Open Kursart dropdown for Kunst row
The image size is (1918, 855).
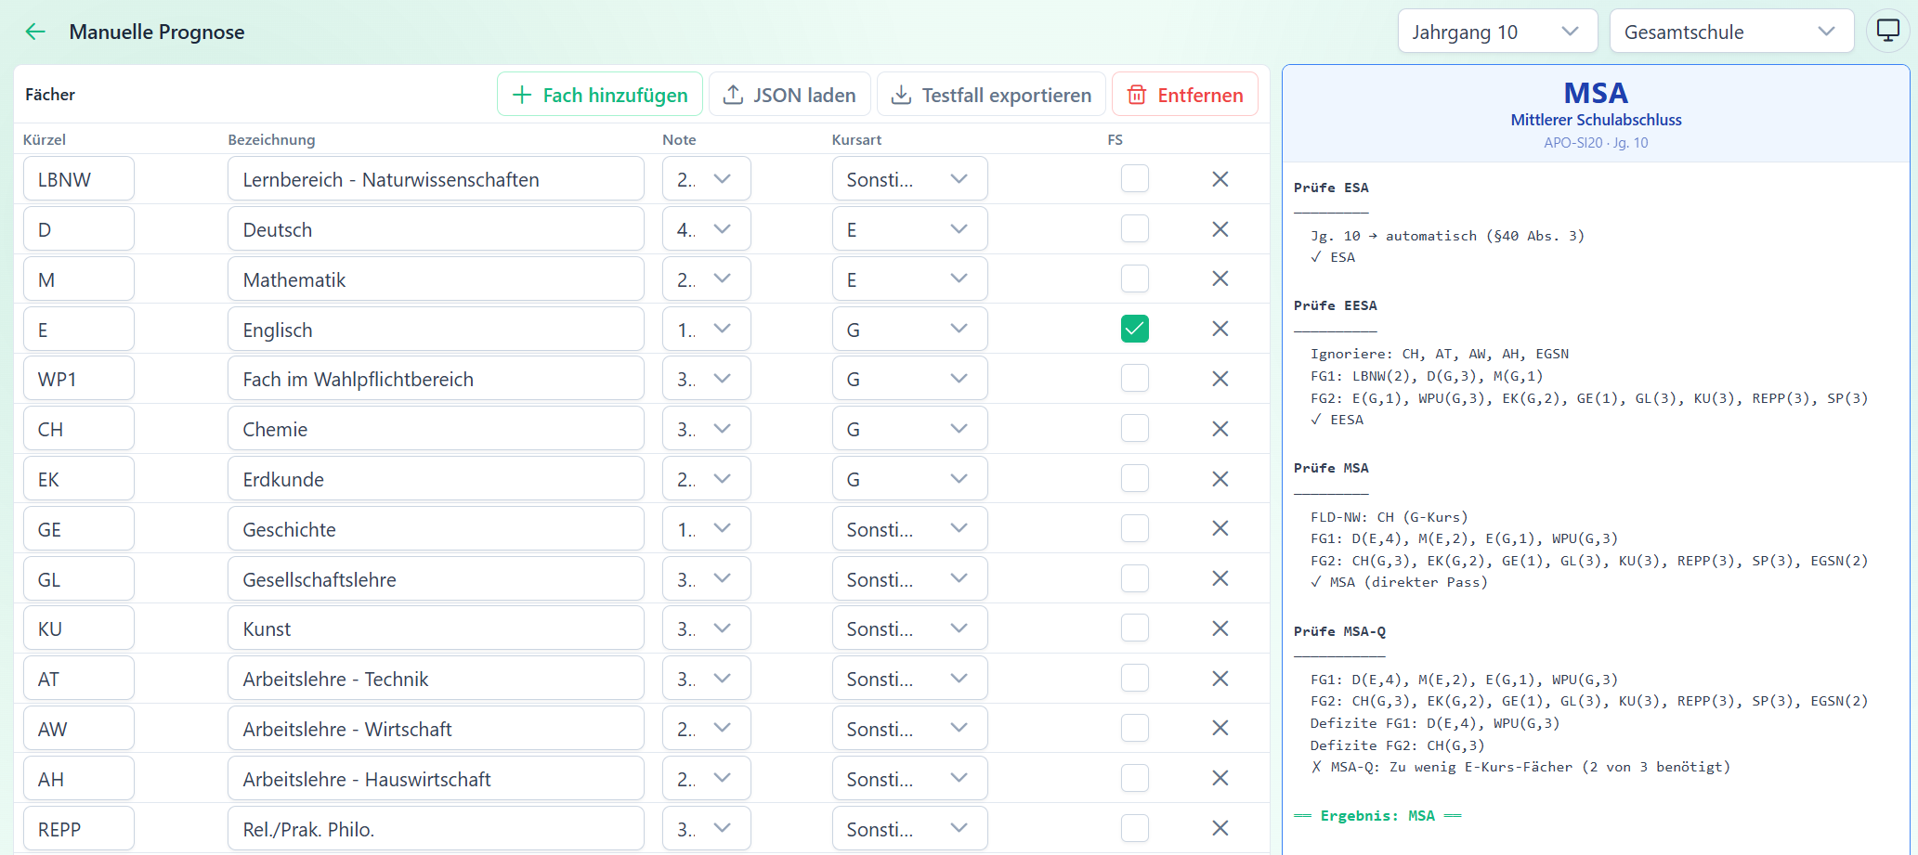[x=909, y=628]
